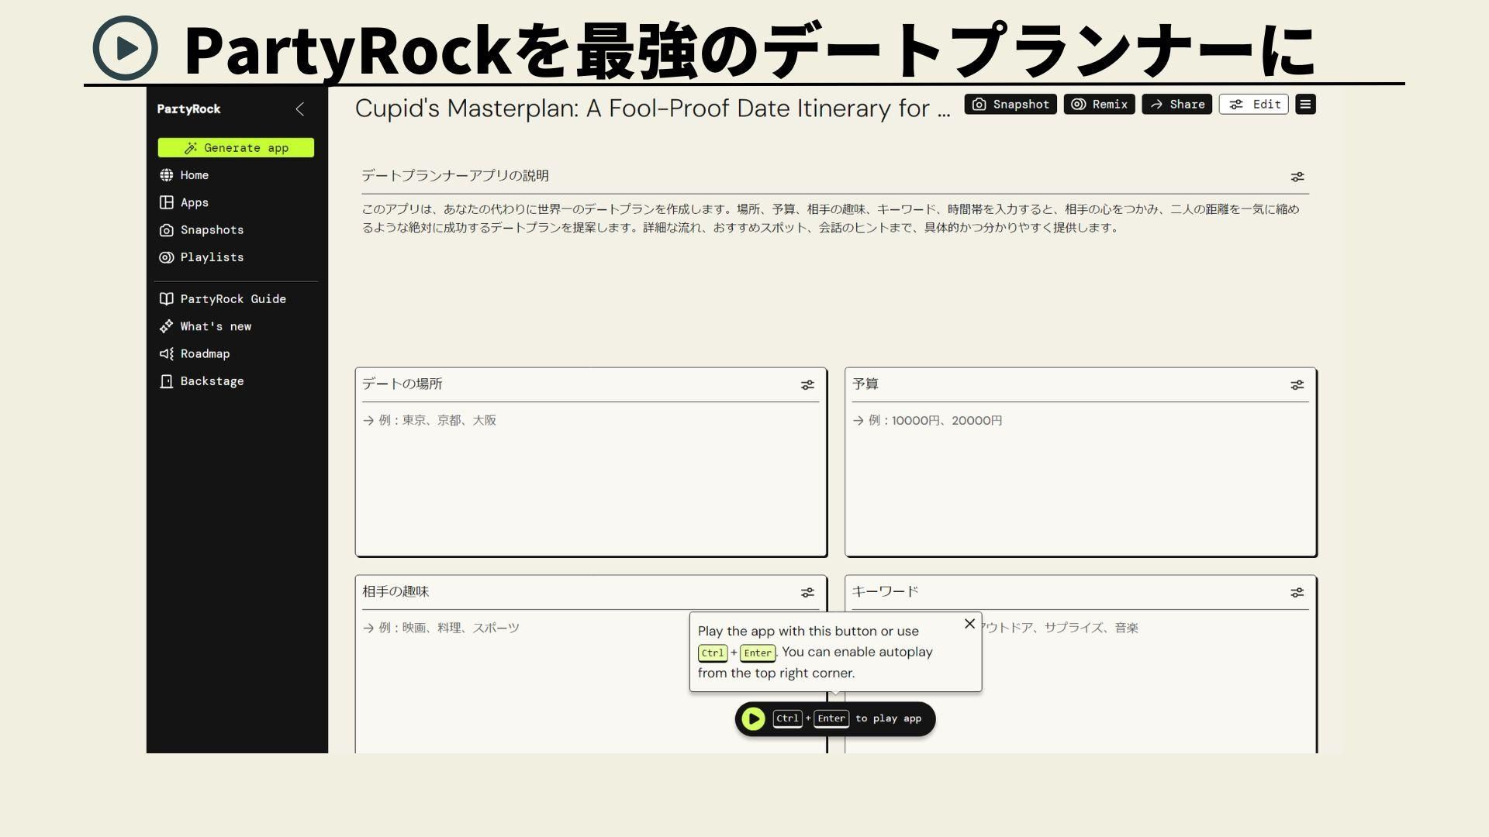Screen dimensions: 1489x837
Task: Open Backstage in the sidebar
Action: coord(212,381)
